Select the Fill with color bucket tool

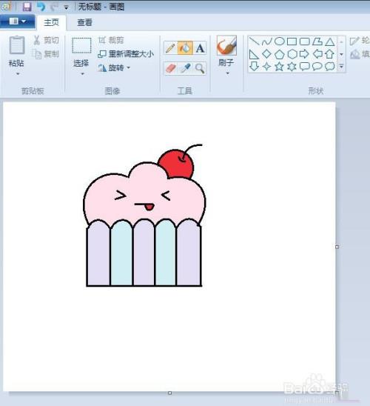click(x=185, y=48)
